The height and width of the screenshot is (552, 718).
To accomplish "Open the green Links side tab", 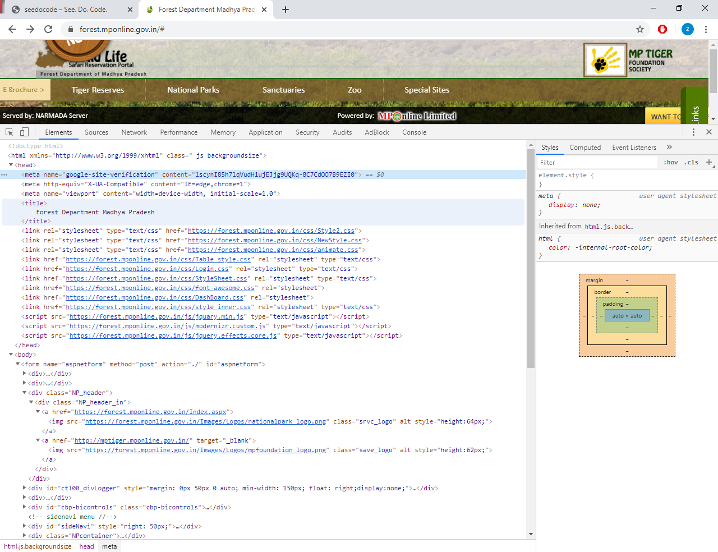I will [x=695, y=106].
